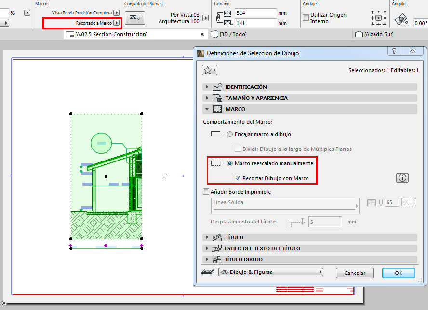Viewport: 428px width, 310px height.
Task: Open the arrow menu next to percent field
Action: [x=27, y=13]
